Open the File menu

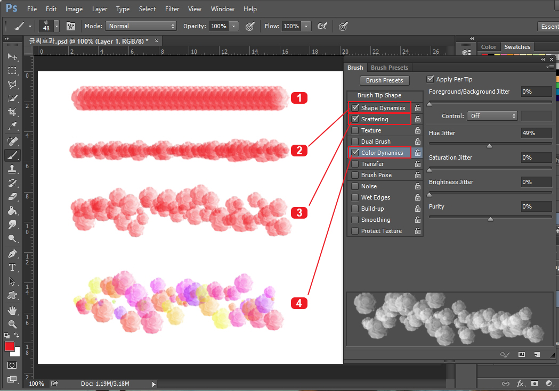coord(32,9)
